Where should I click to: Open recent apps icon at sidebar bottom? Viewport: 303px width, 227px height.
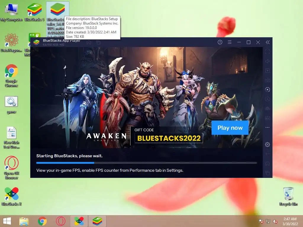267,173
